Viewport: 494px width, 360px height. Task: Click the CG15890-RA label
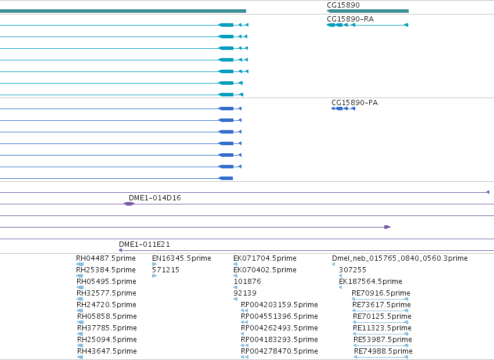(x=351, y=19)
